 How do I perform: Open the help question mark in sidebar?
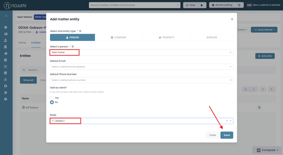5,99
